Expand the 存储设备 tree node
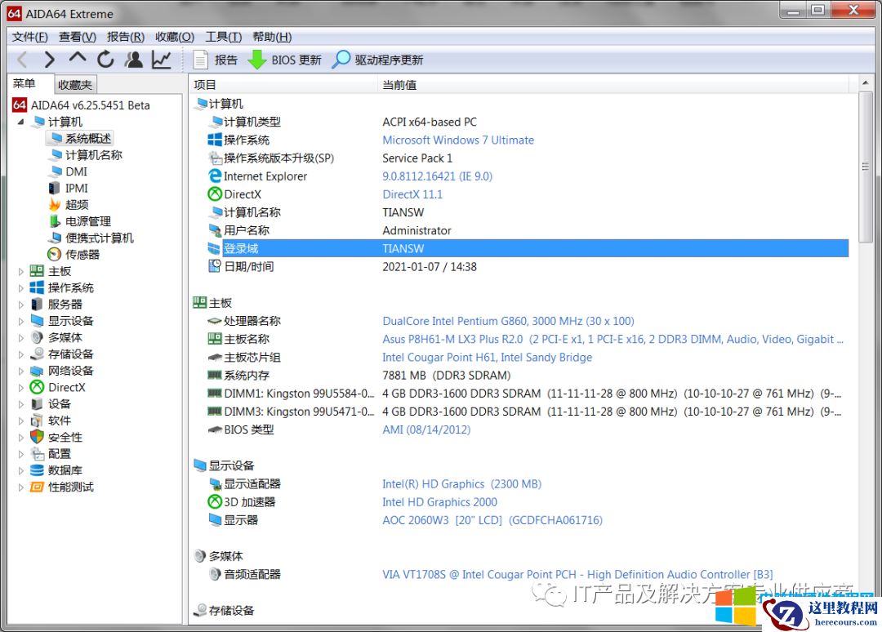 pyautogui.click(x=20, y=354)
